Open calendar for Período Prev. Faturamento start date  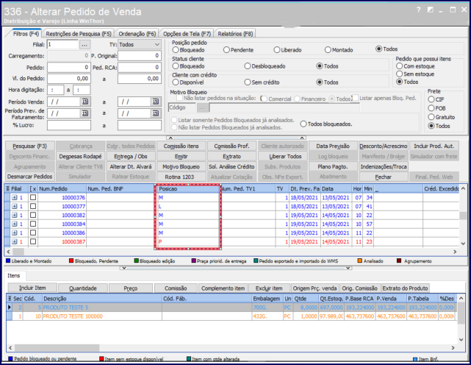[85, 113]
